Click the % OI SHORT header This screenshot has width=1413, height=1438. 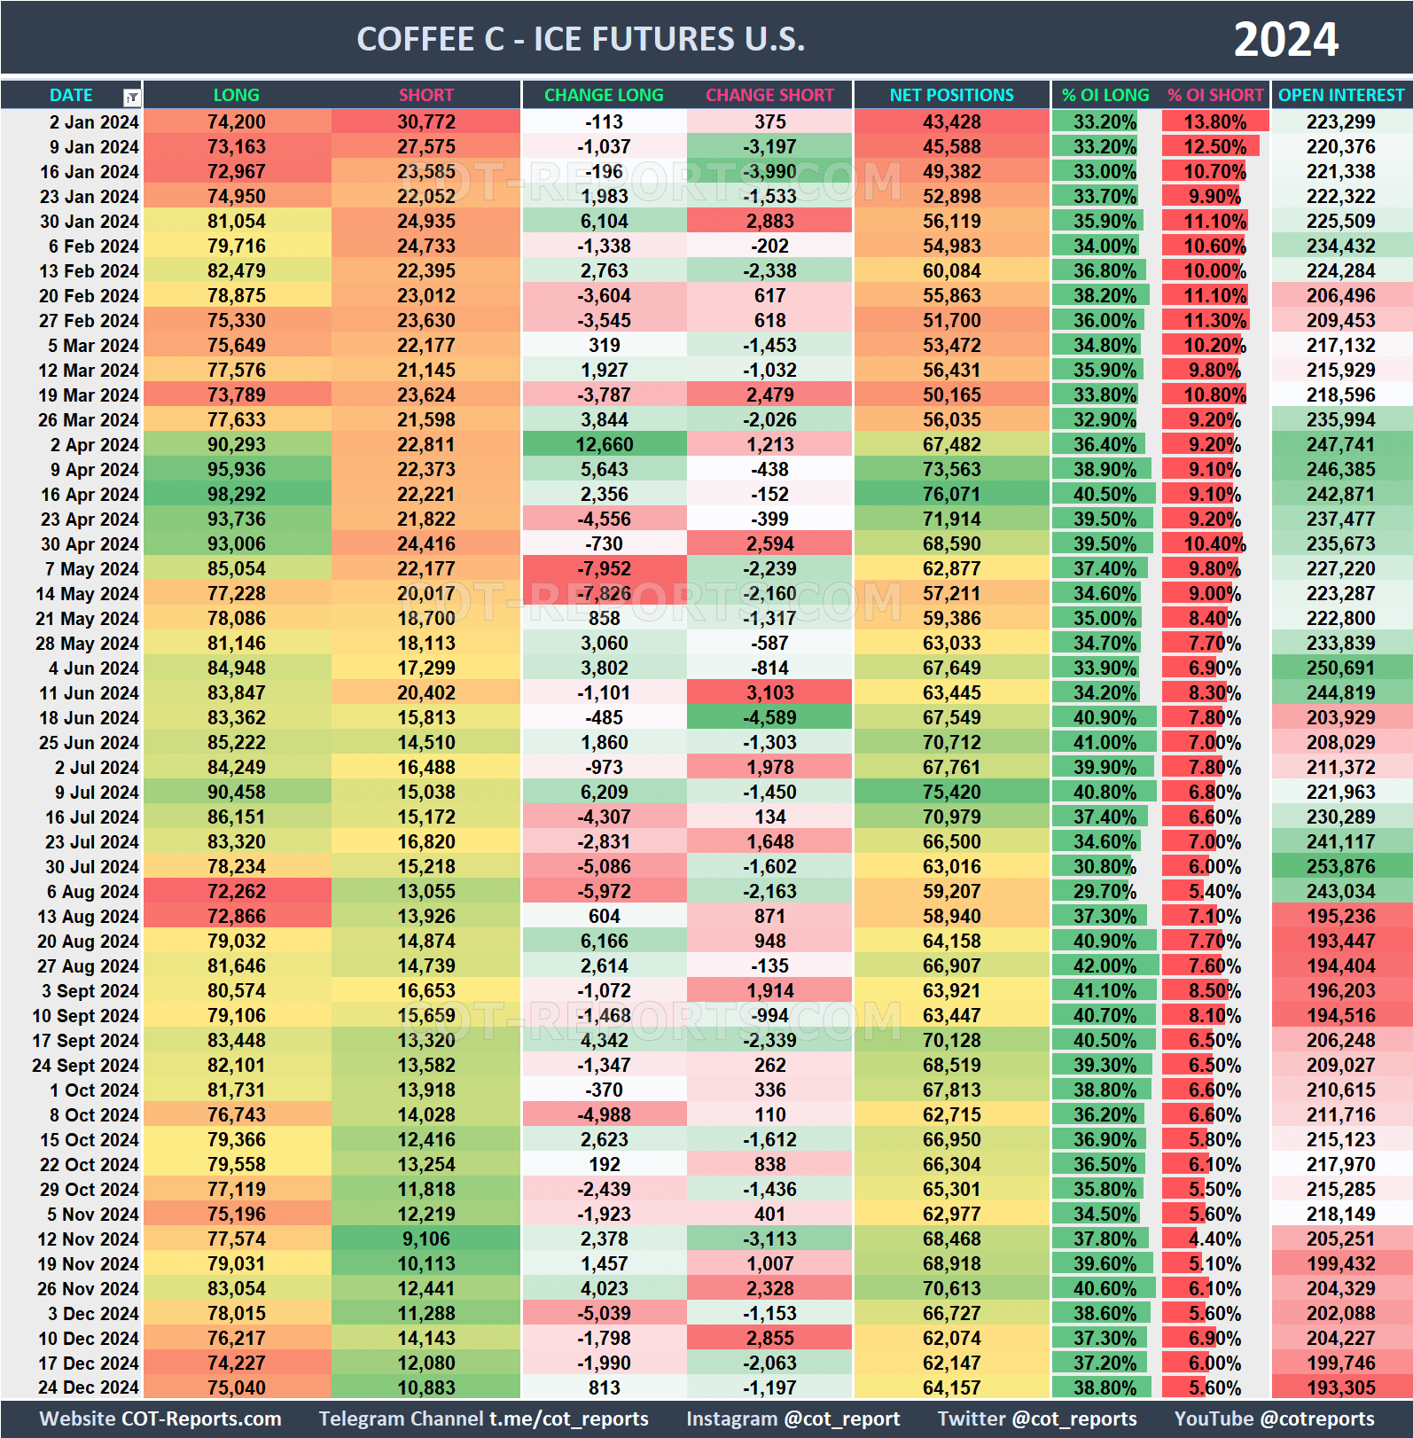pyautogui.click(x=1214, y=95)
